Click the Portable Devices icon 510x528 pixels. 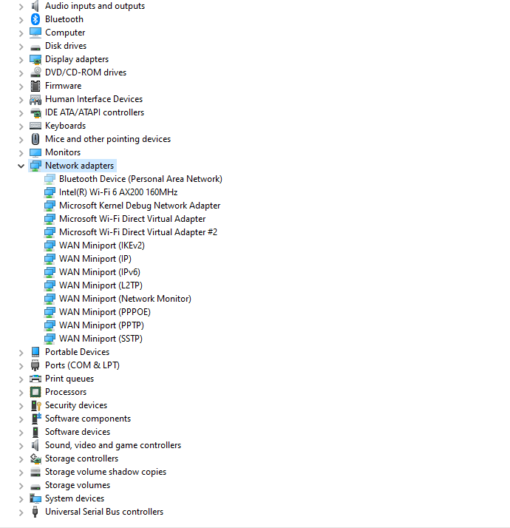[35, 352]
